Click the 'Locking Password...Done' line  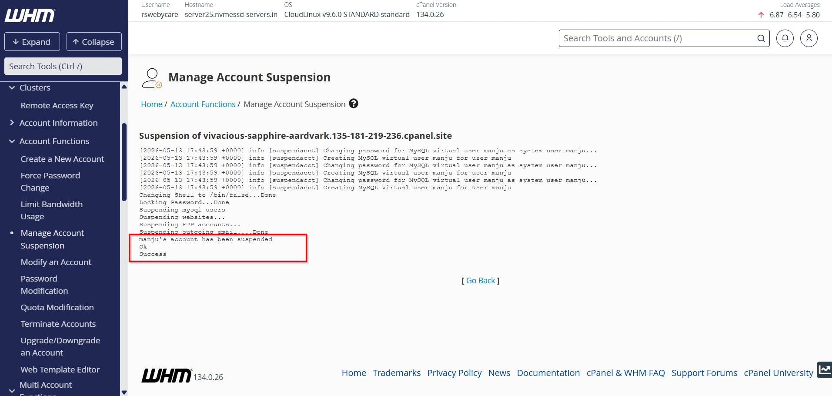(184, 202)
